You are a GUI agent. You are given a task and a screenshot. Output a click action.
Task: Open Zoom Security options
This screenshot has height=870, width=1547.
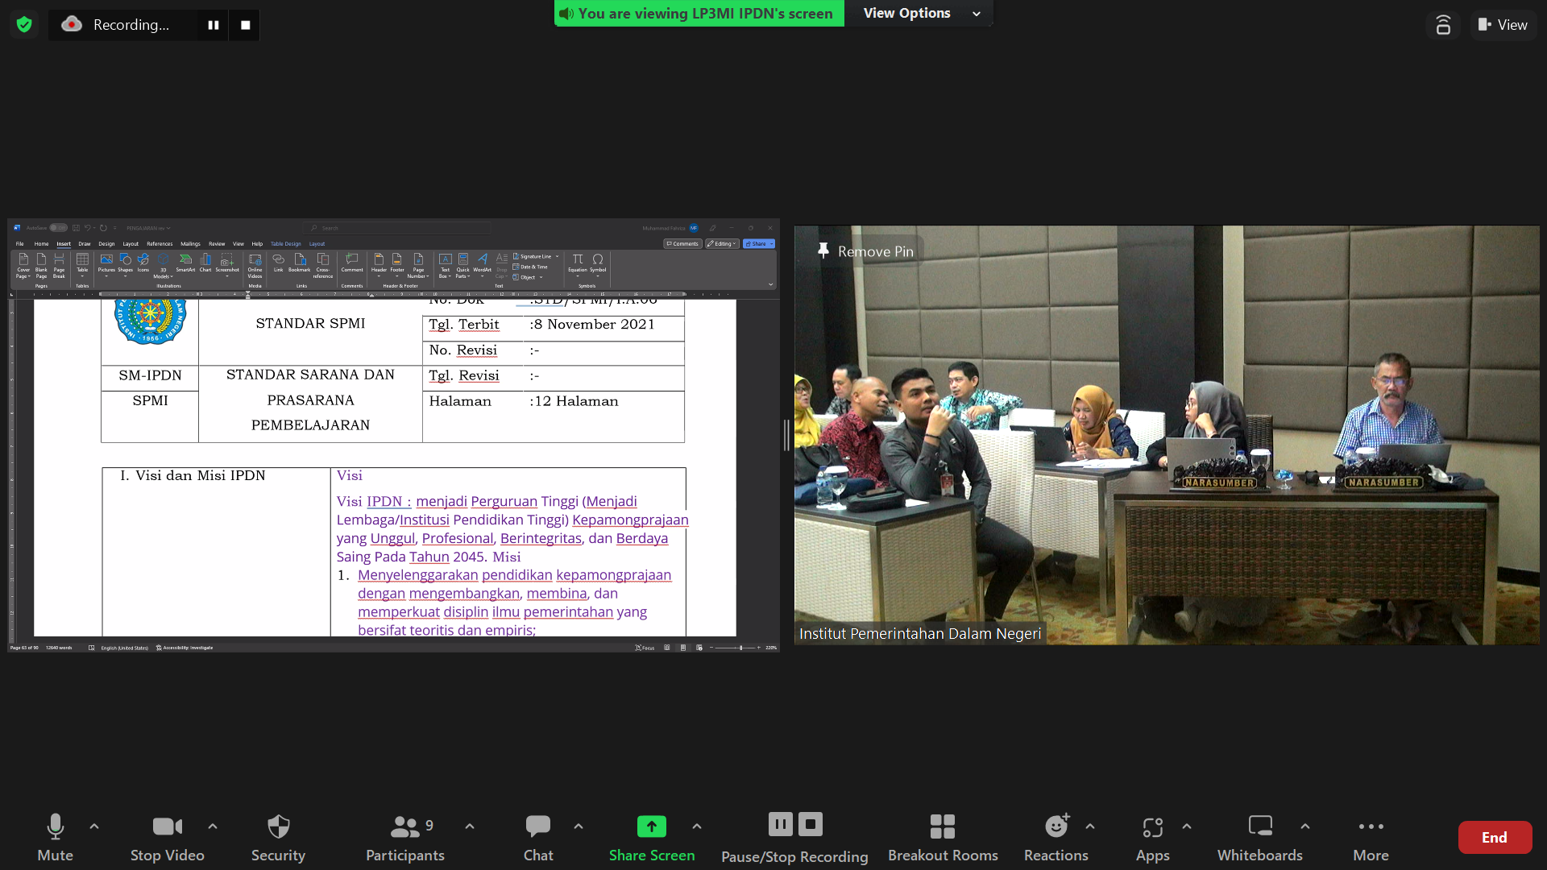278,838
